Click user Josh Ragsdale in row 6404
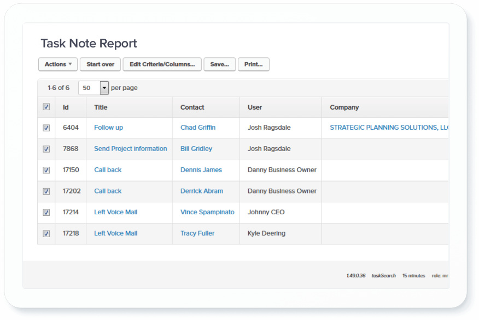The height and width of the screenshot is (320, 479). pyautogui.click(x=269, y=128)
